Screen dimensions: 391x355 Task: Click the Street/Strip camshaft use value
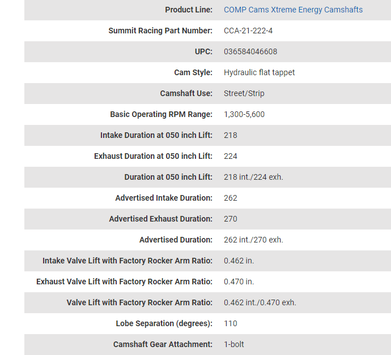click(x=244, y=93)
